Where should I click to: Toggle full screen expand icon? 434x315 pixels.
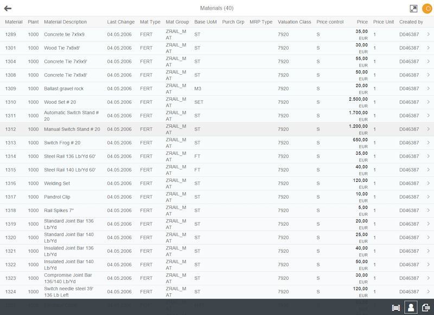[413, 9]
